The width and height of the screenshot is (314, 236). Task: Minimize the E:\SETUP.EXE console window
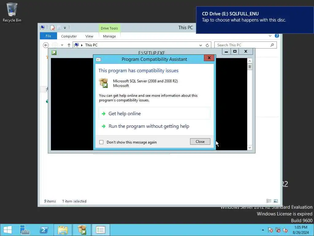tap(226, 52)
